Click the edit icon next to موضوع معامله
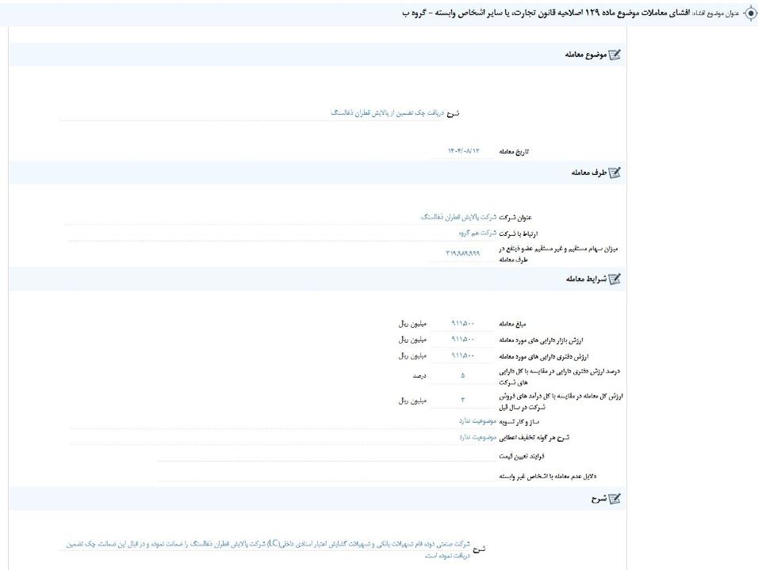 614,55
